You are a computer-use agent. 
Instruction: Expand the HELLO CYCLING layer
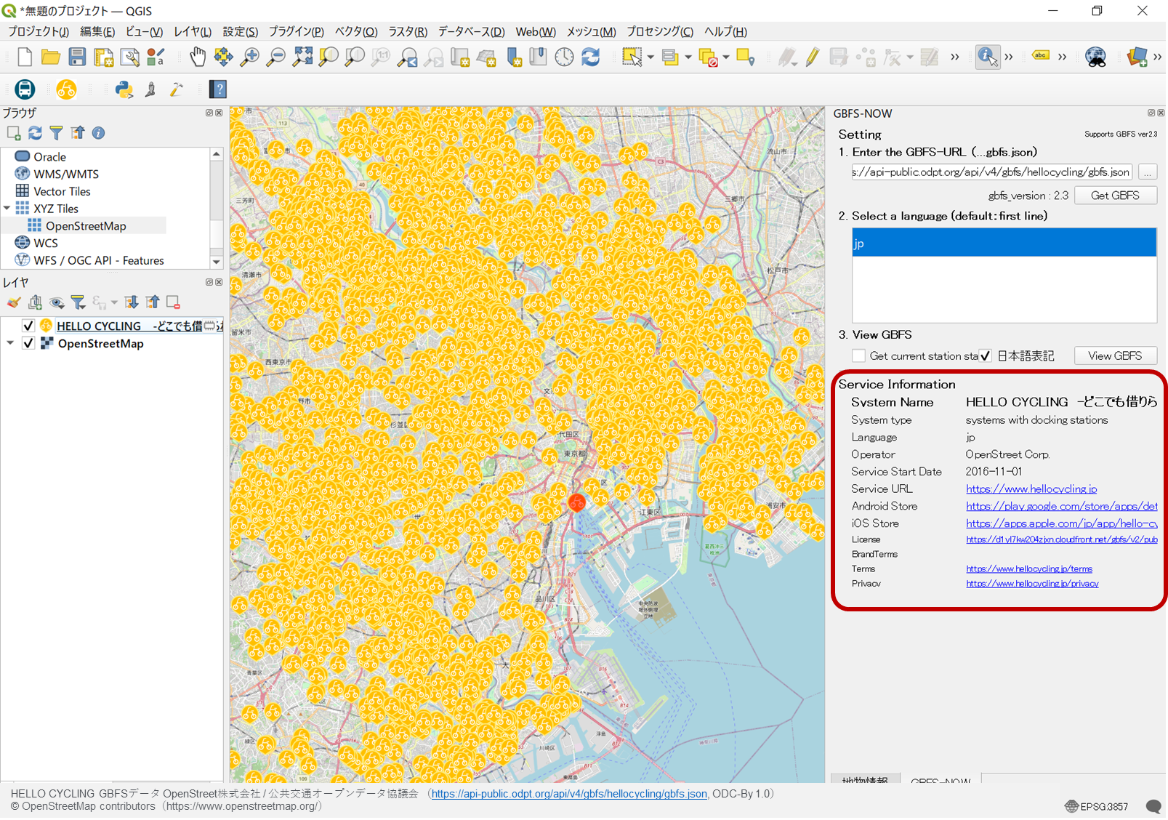tap(10, 325)
